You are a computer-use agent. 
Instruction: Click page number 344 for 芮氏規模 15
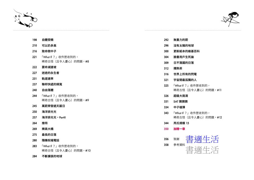click(x=166, y=123)
